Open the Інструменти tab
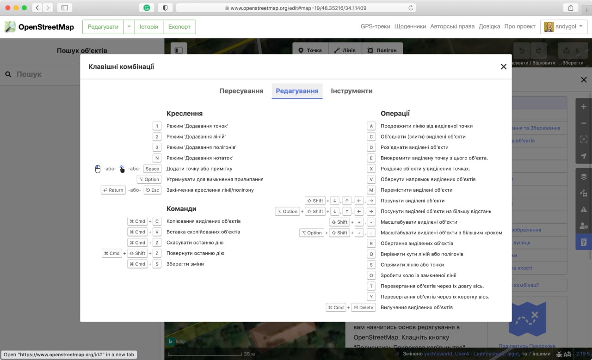Image resolution: width=592 pixels, height=360 pixels. pyautogui.click(x=351, y=91)
